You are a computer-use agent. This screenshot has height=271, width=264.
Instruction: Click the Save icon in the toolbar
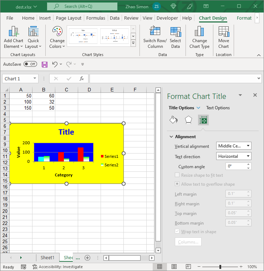point(45,64)
